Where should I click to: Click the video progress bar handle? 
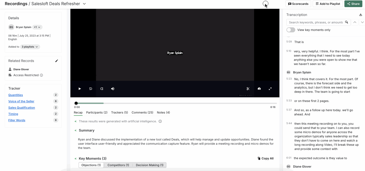[76, 103]
